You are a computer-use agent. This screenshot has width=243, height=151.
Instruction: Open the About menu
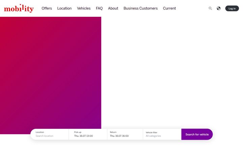coord(113,8)
